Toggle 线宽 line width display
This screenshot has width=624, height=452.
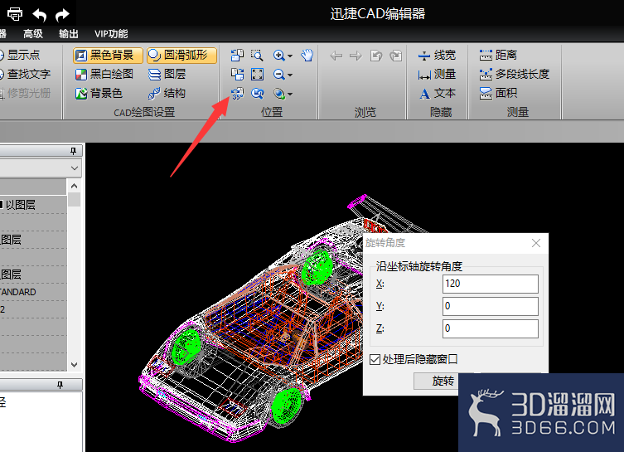[437, 55]
